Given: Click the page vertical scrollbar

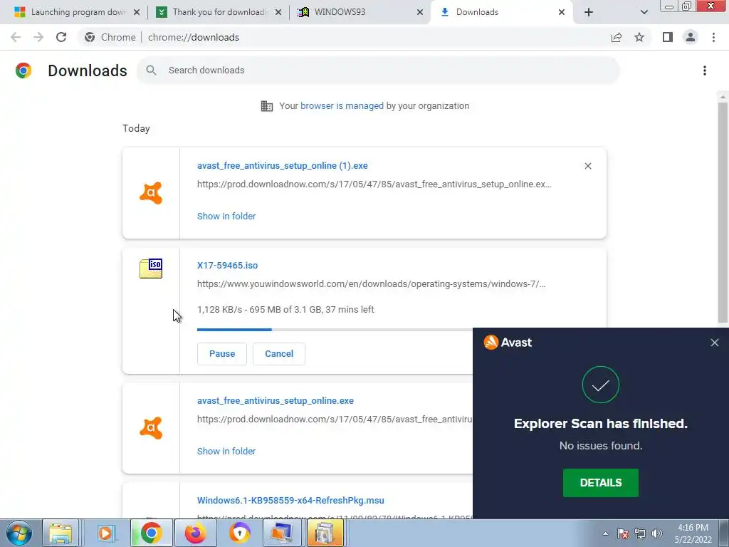Looking at the screenshot, I should (723, 212).
